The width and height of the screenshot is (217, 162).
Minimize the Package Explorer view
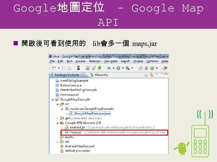click(x=161, y=74)
